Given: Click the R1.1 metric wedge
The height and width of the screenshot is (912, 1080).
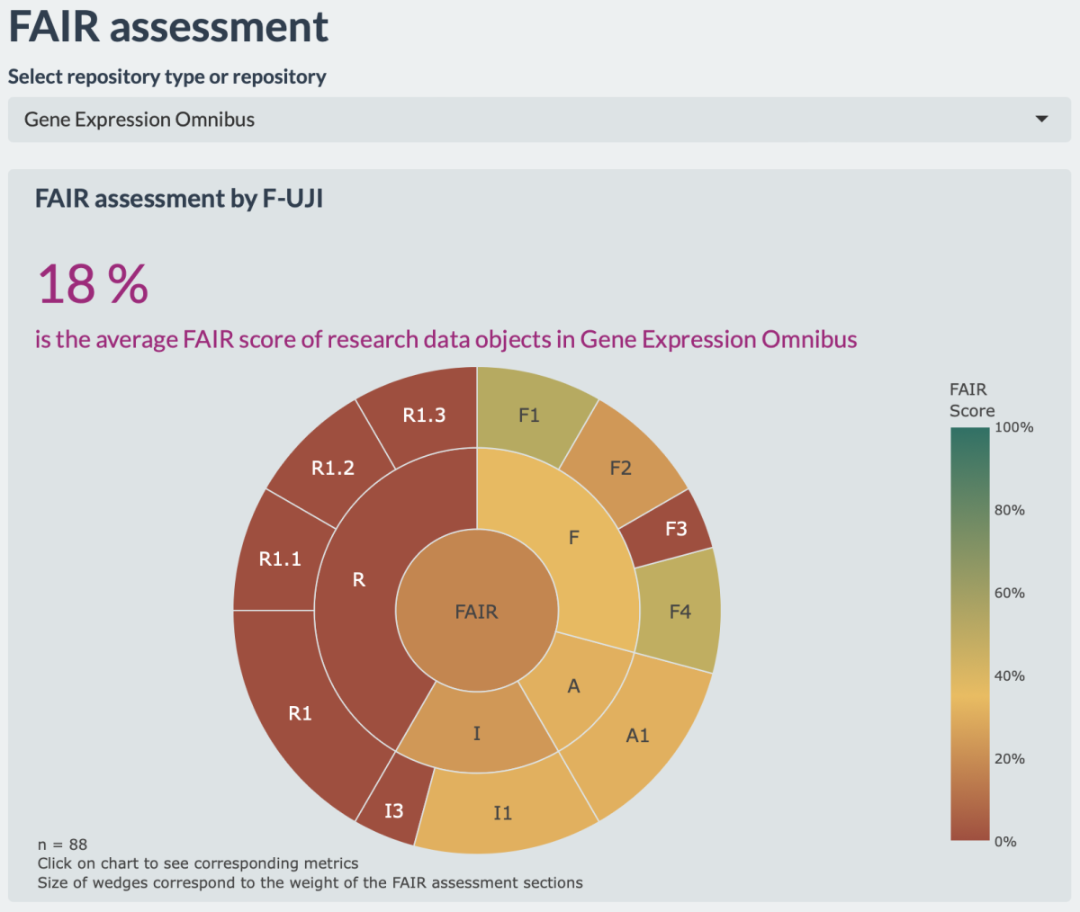Looking at the screenshot, I should (x=277, y=559).
